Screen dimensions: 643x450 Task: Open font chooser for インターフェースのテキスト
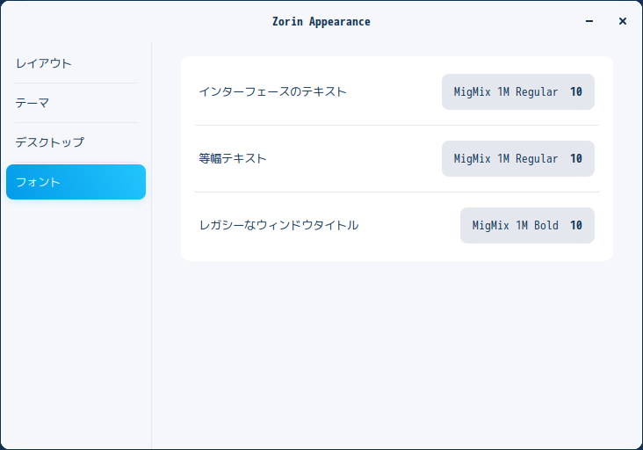pos(518,92)
